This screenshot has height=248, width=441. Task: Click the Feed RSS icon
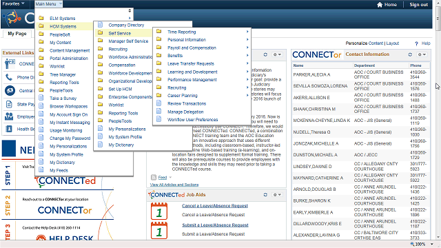pos(154,178)
